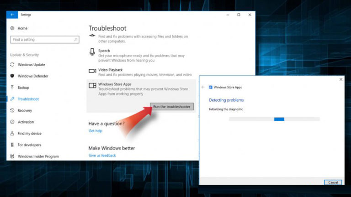Click the Windows Defender shield icon
The width and height of the screenshot is (351, 197).
click(12, 76)
